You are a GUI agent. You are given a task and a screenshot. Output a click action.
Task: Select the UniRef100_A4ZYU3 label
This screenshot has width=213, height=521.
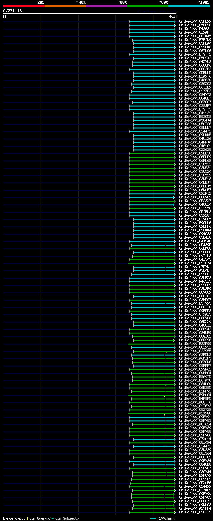click(x=195, y=62)
